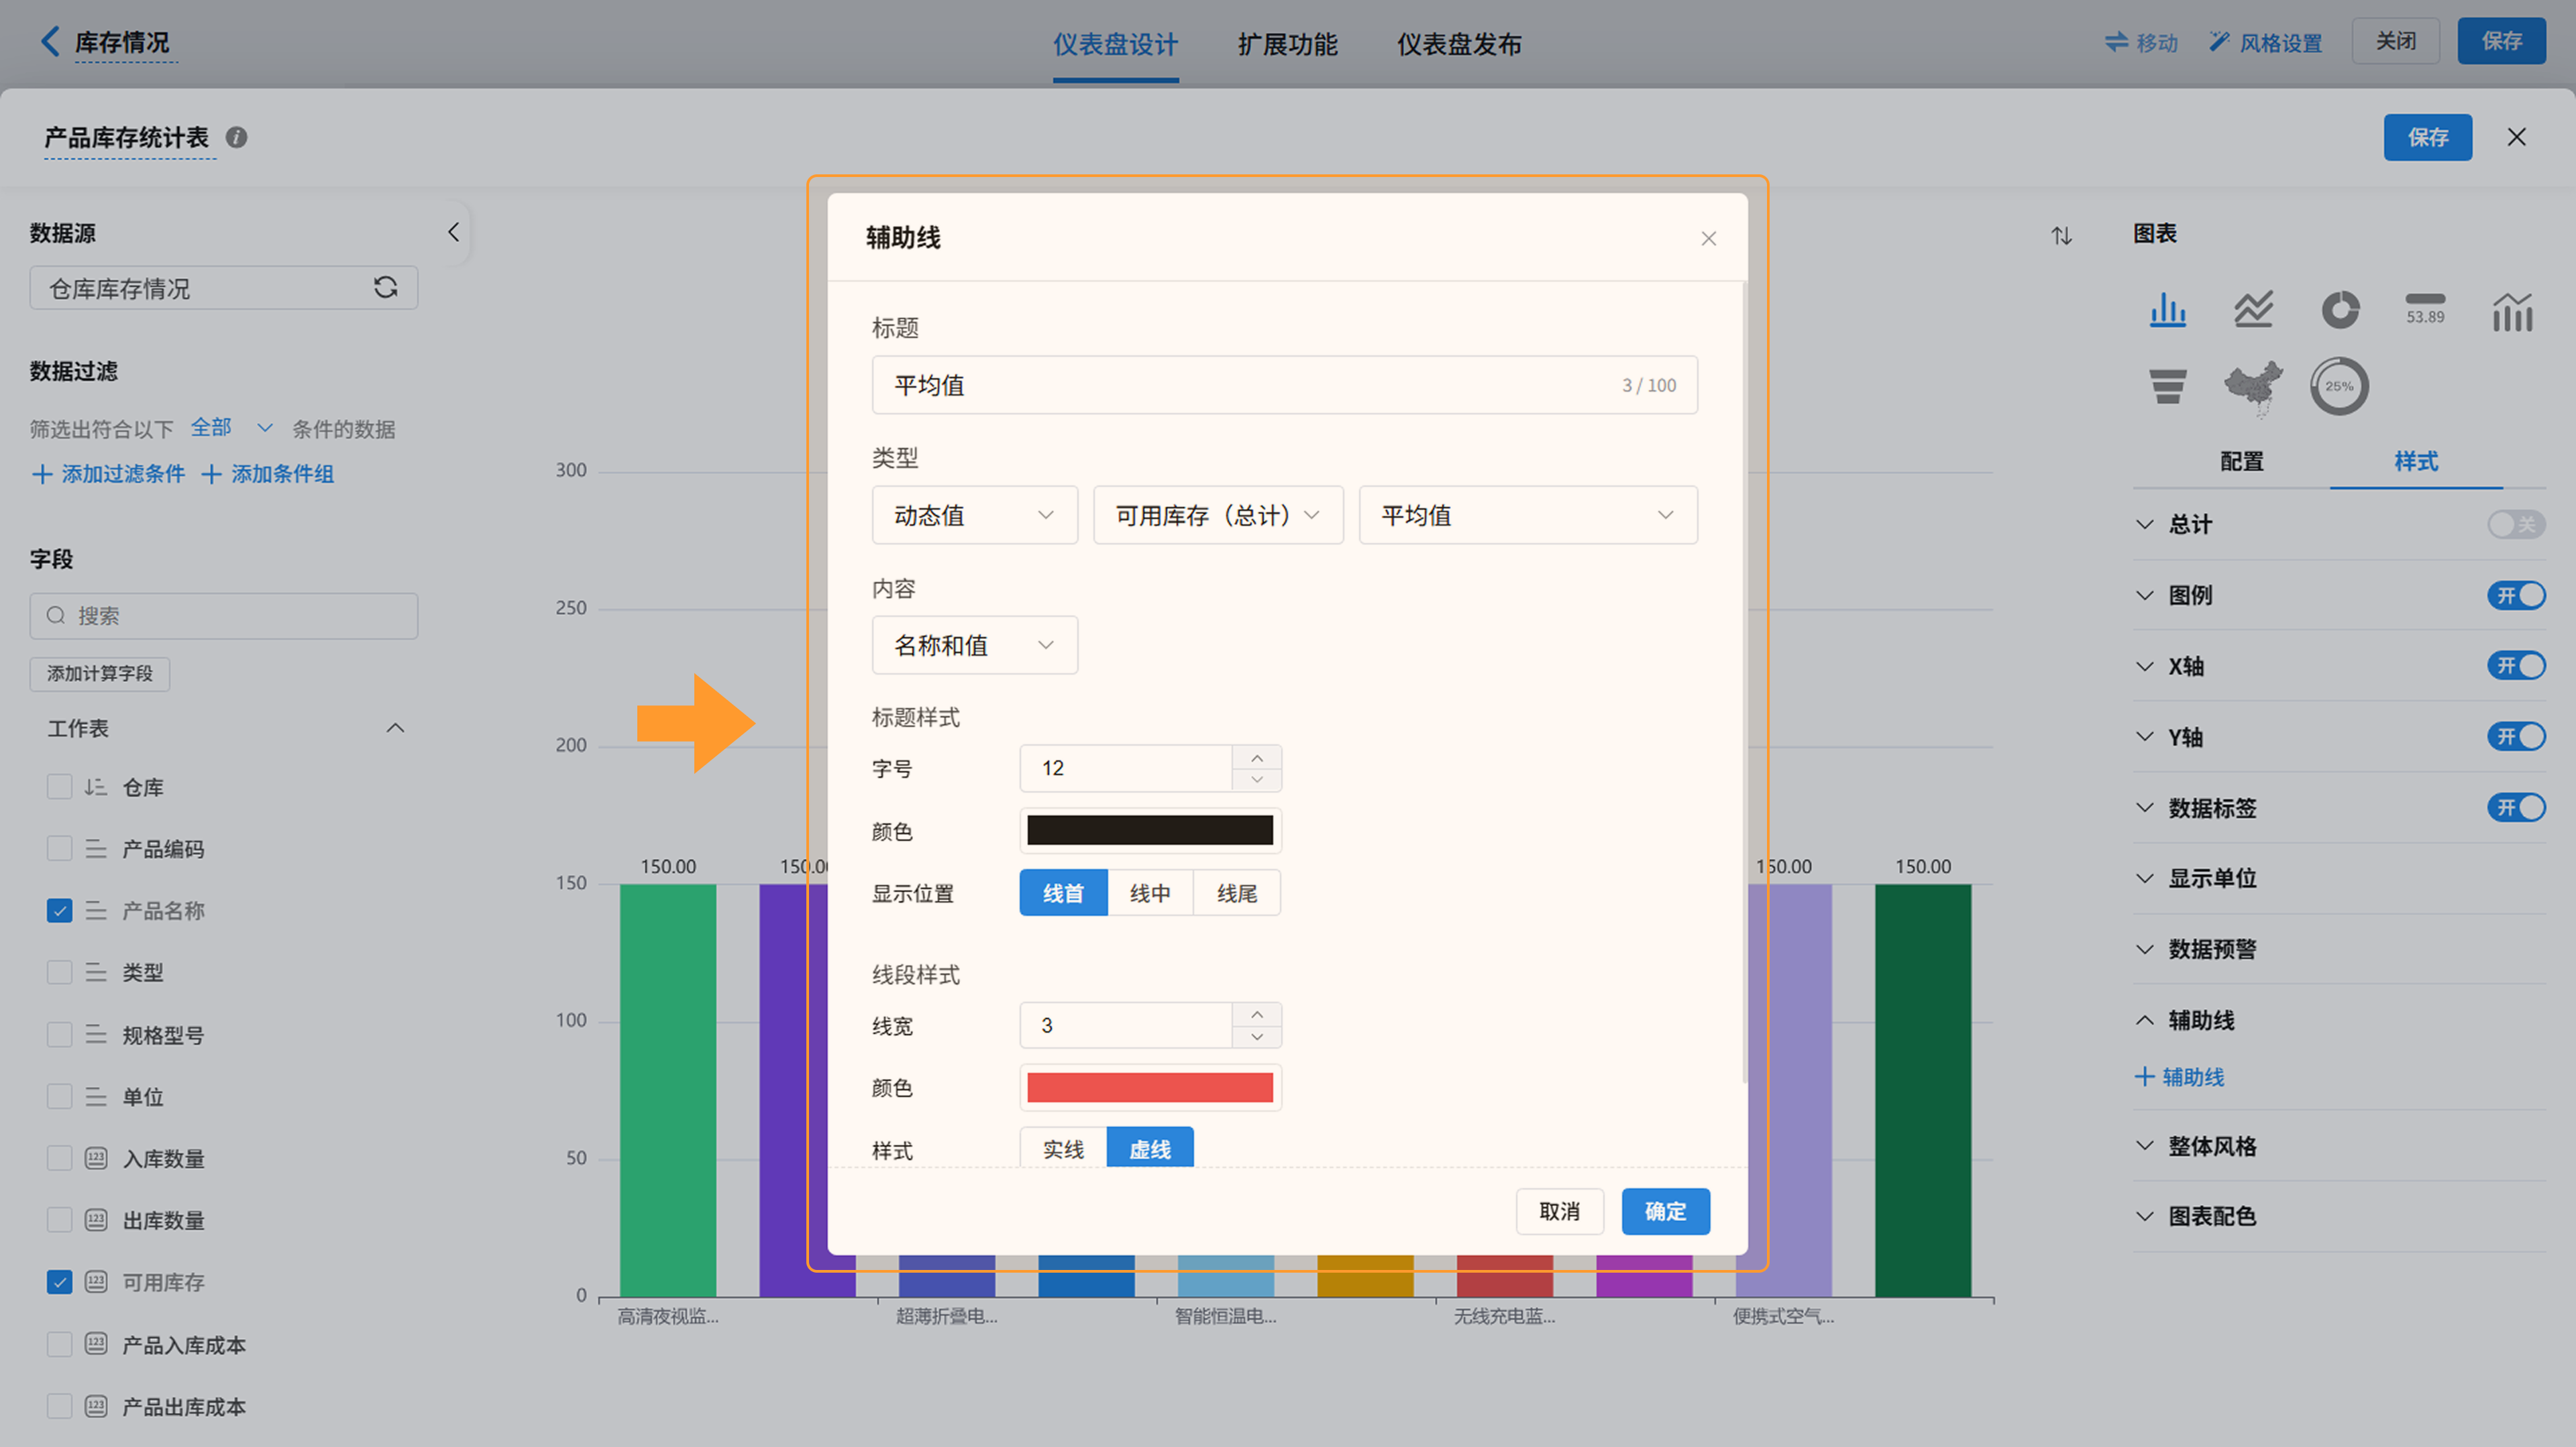Choose the donut pie chart icon
Viewport: 2576px width, 1447px height.
pyautogui.click(x=2339, y=310)
